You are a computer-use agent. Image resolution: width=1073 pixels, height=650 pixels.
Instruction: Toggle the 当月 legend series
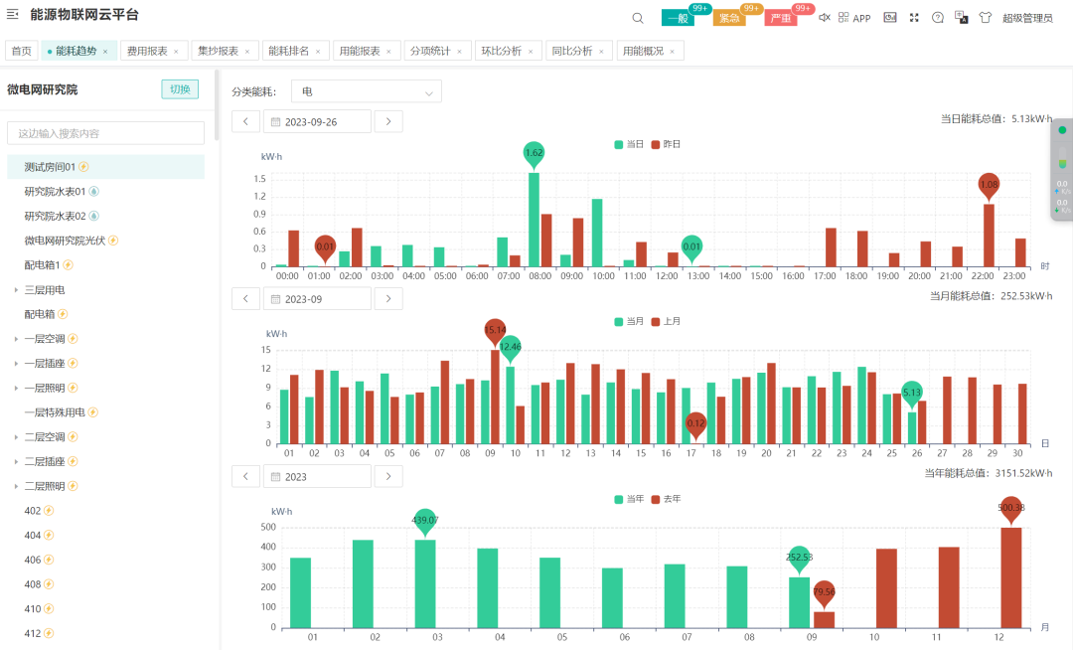(629, 322)
